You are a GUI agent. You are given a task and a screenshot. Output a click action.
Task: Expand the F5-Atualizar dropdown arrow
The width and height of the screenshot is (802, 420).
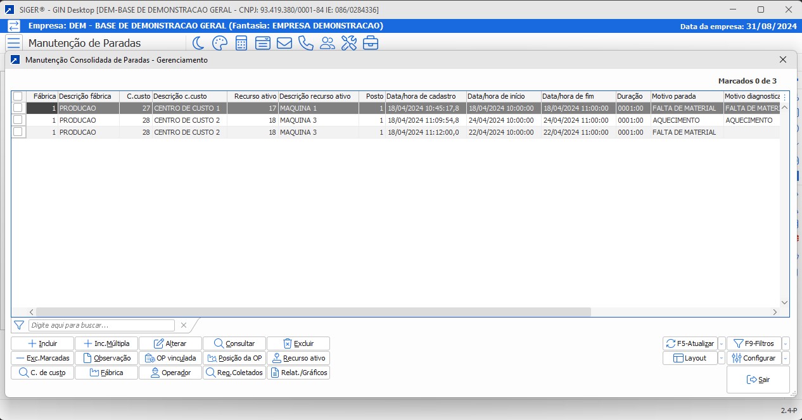click(722, 343)
